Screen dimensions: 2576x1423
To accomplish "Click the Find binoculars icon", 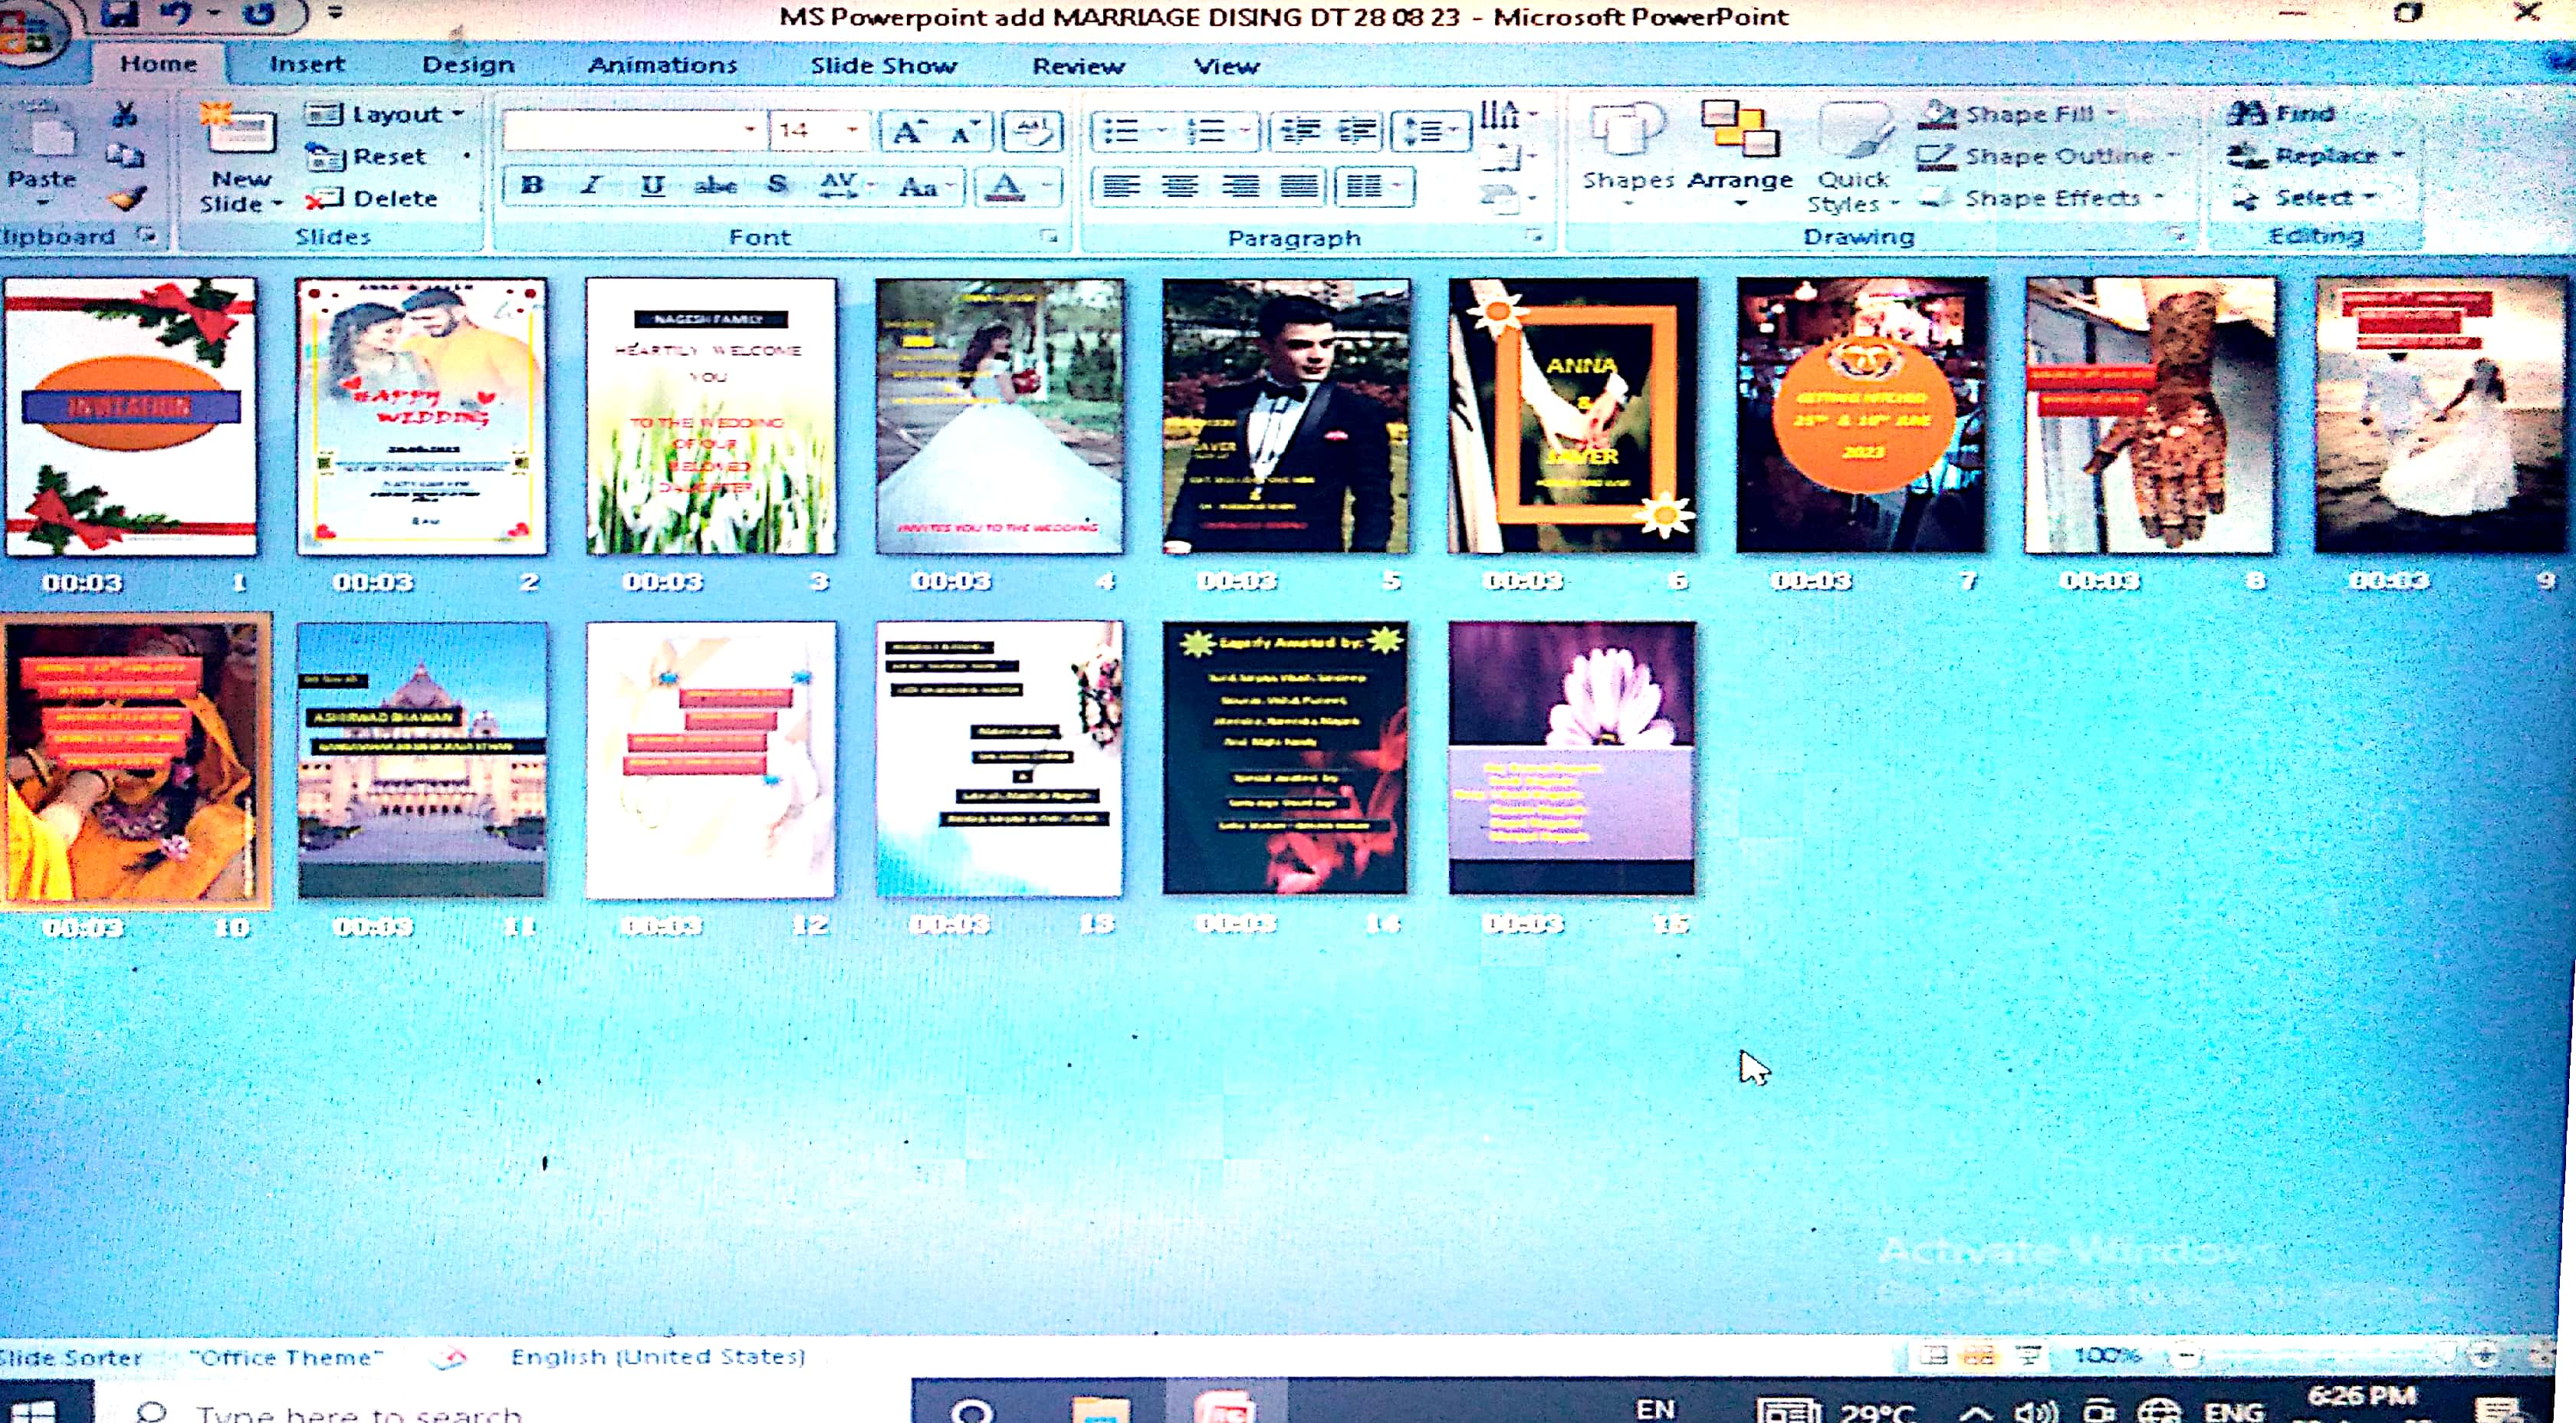I will click(2246, 113).
